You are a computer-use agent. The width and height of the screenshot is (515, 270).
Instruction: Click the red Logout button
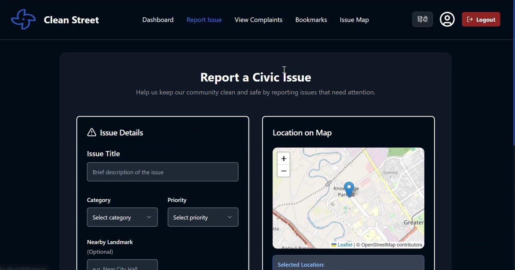tap(481, 19)
